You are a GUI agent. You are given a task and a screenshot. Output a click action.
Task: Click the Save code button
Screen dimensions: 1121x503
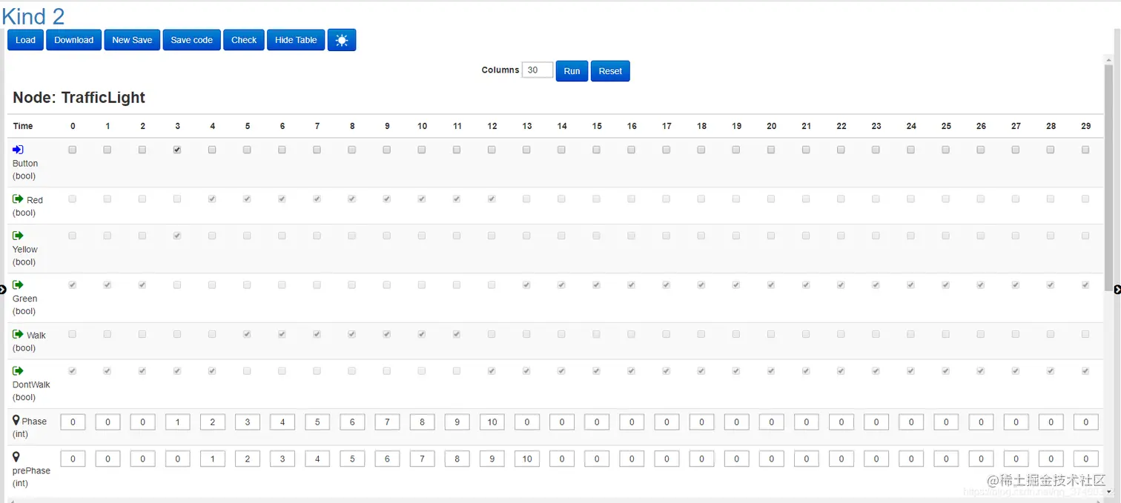point(191,40)
